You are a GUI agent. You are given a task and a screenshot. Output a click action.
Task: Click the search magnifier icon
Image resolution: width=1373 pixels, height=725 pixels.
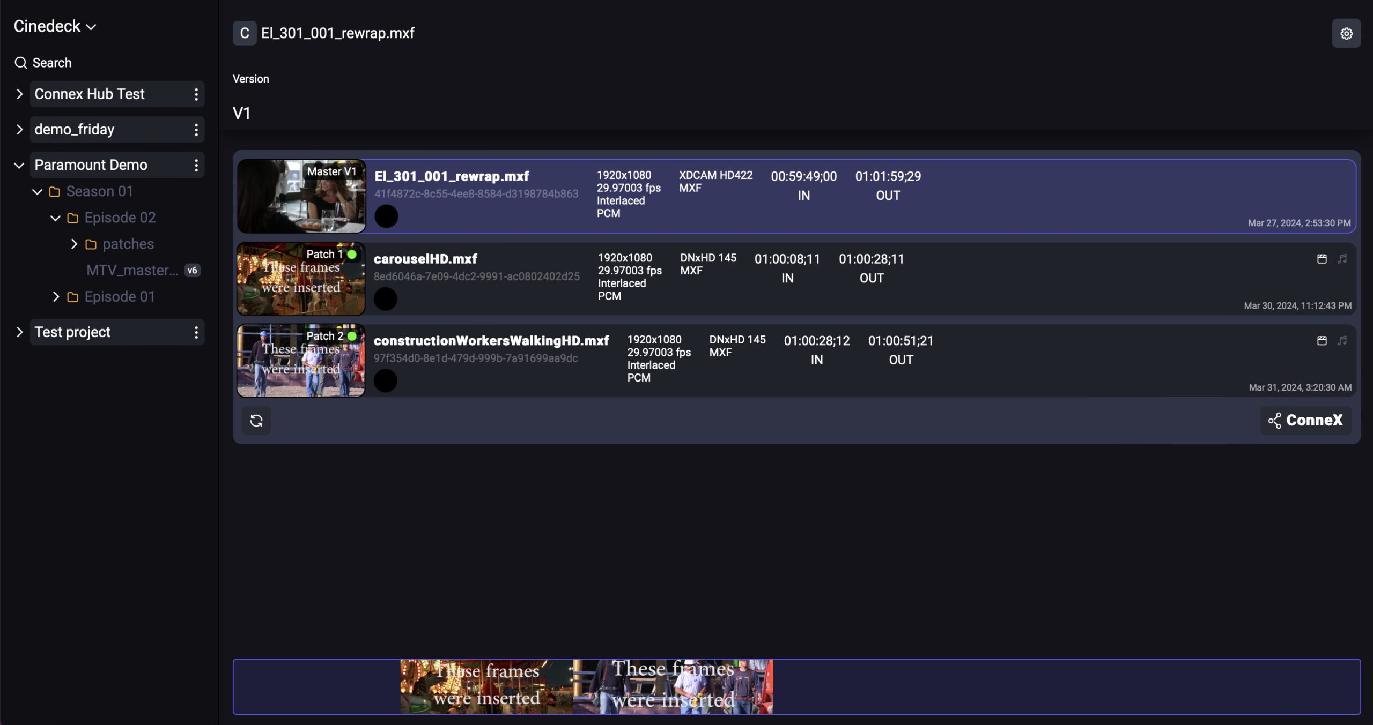coord(20,63)
